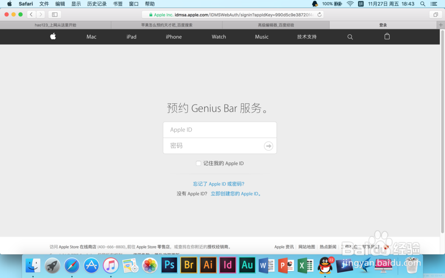Add a new tab with plus button
This screenshot has height=278, width=445.
click(441, 25)
